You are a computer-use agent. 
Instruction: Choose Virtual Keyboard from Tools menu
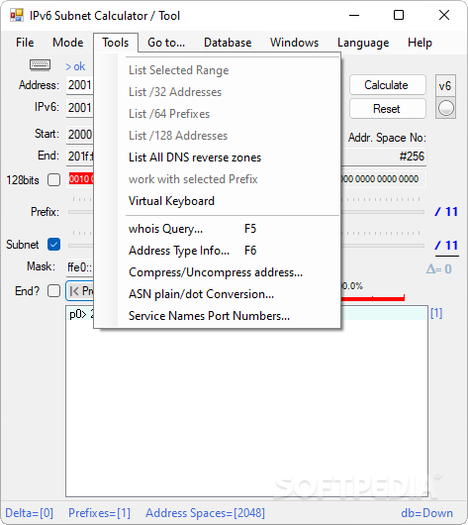pyautogui.click(x=218, y=201)
